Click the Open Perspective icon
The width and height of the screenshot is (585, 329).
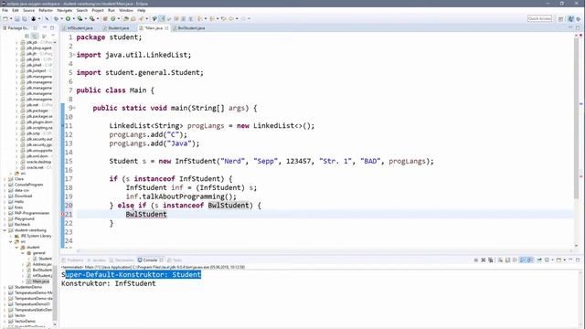point(560,18)
